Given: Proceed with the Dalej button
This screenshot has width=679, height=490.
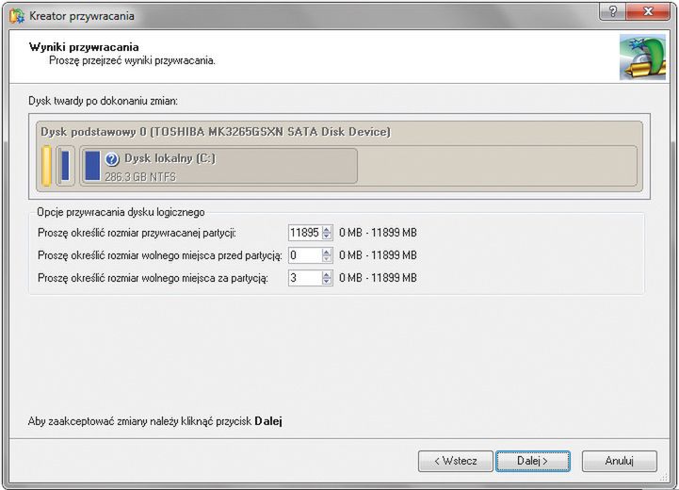Looking at the screenshot, I should pos(533,461).
